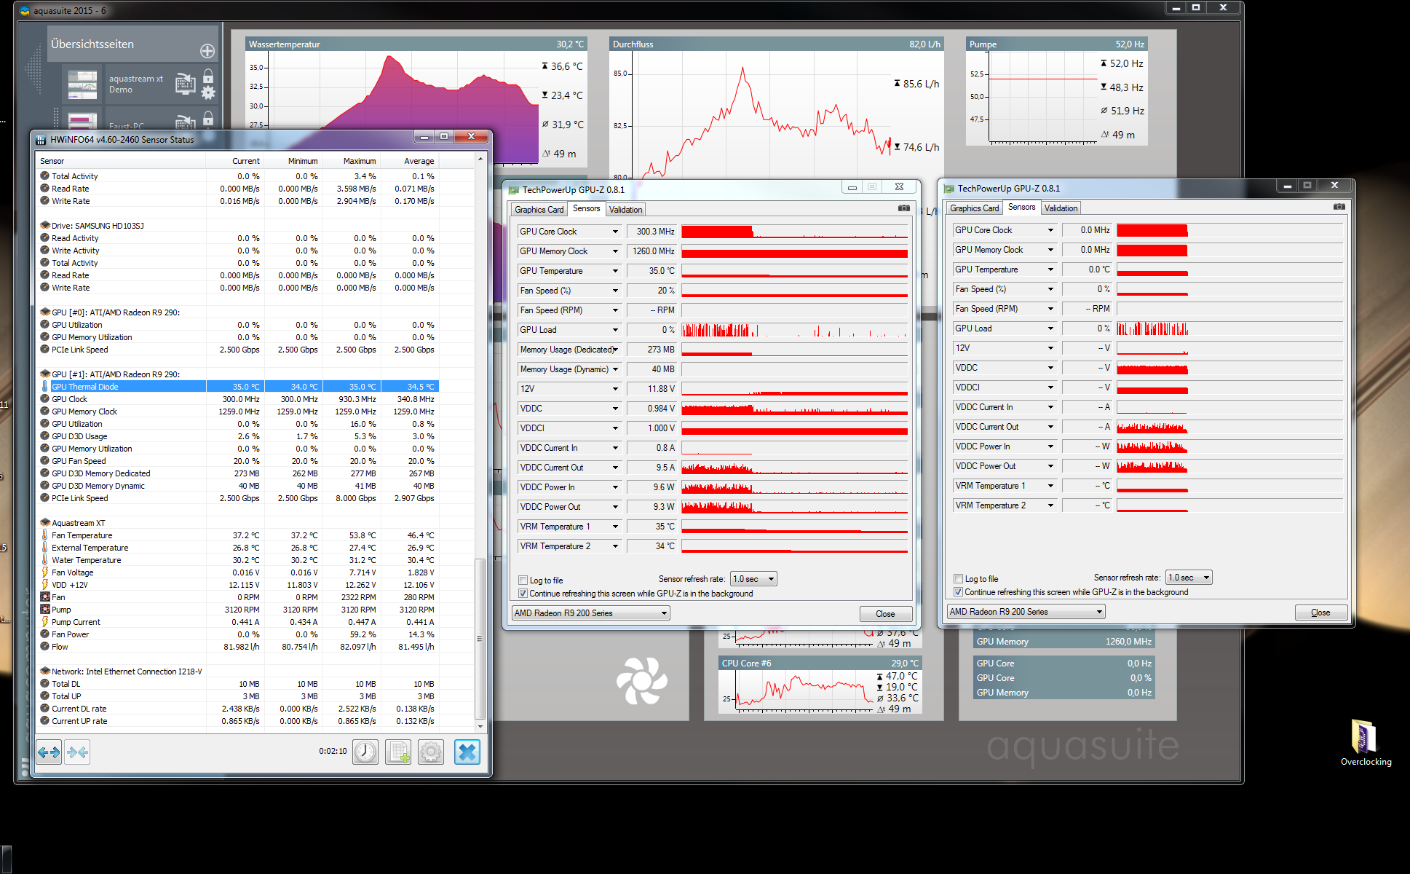Click Close button in left GPU-Z window
The image size is (1410, 874).
(x=885, y=614)
